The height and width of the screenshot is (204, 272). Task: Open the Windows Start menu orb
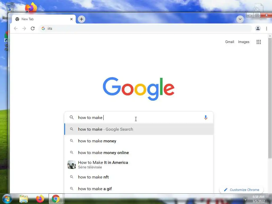point(7,199)
